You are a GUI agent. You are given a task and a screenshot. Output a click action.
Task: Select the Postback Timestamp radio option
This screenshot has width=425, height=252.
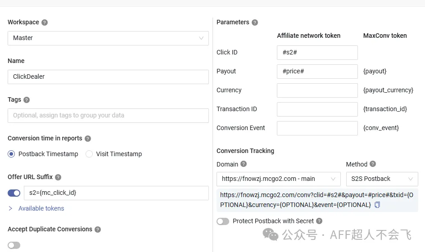[x=12, y=154]
